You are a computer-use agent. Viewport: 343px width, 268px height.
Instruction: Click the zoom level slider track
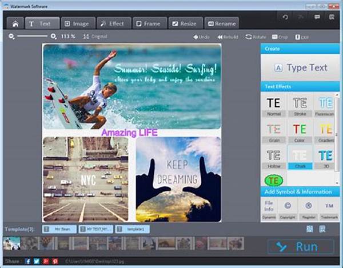[31, 37]
